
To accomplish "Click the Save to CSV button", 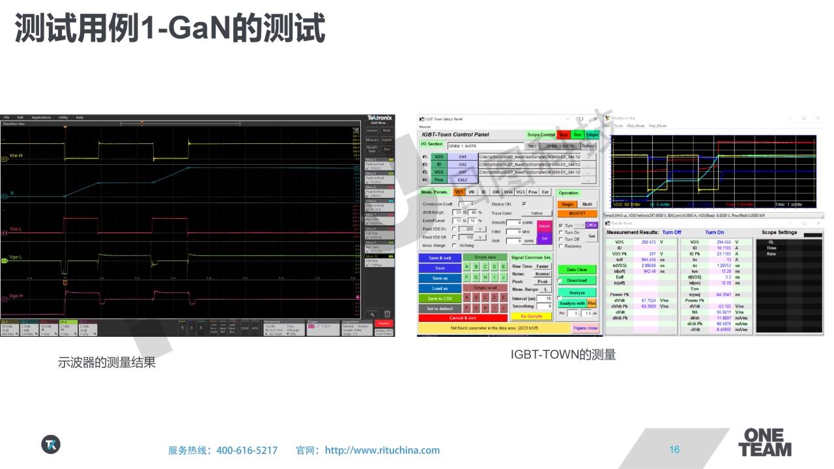I will (x=439, y=298).
